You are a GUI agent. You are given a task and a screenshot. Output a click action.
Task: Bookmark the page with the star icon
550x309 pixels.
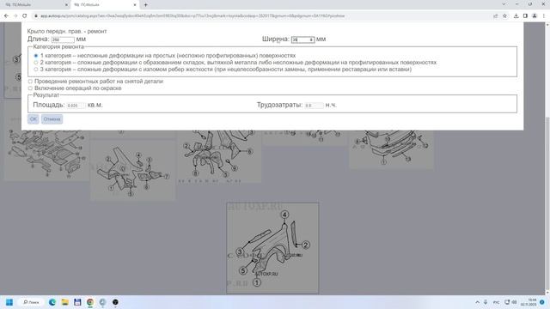pyautogui.click(x=504, y=15)
